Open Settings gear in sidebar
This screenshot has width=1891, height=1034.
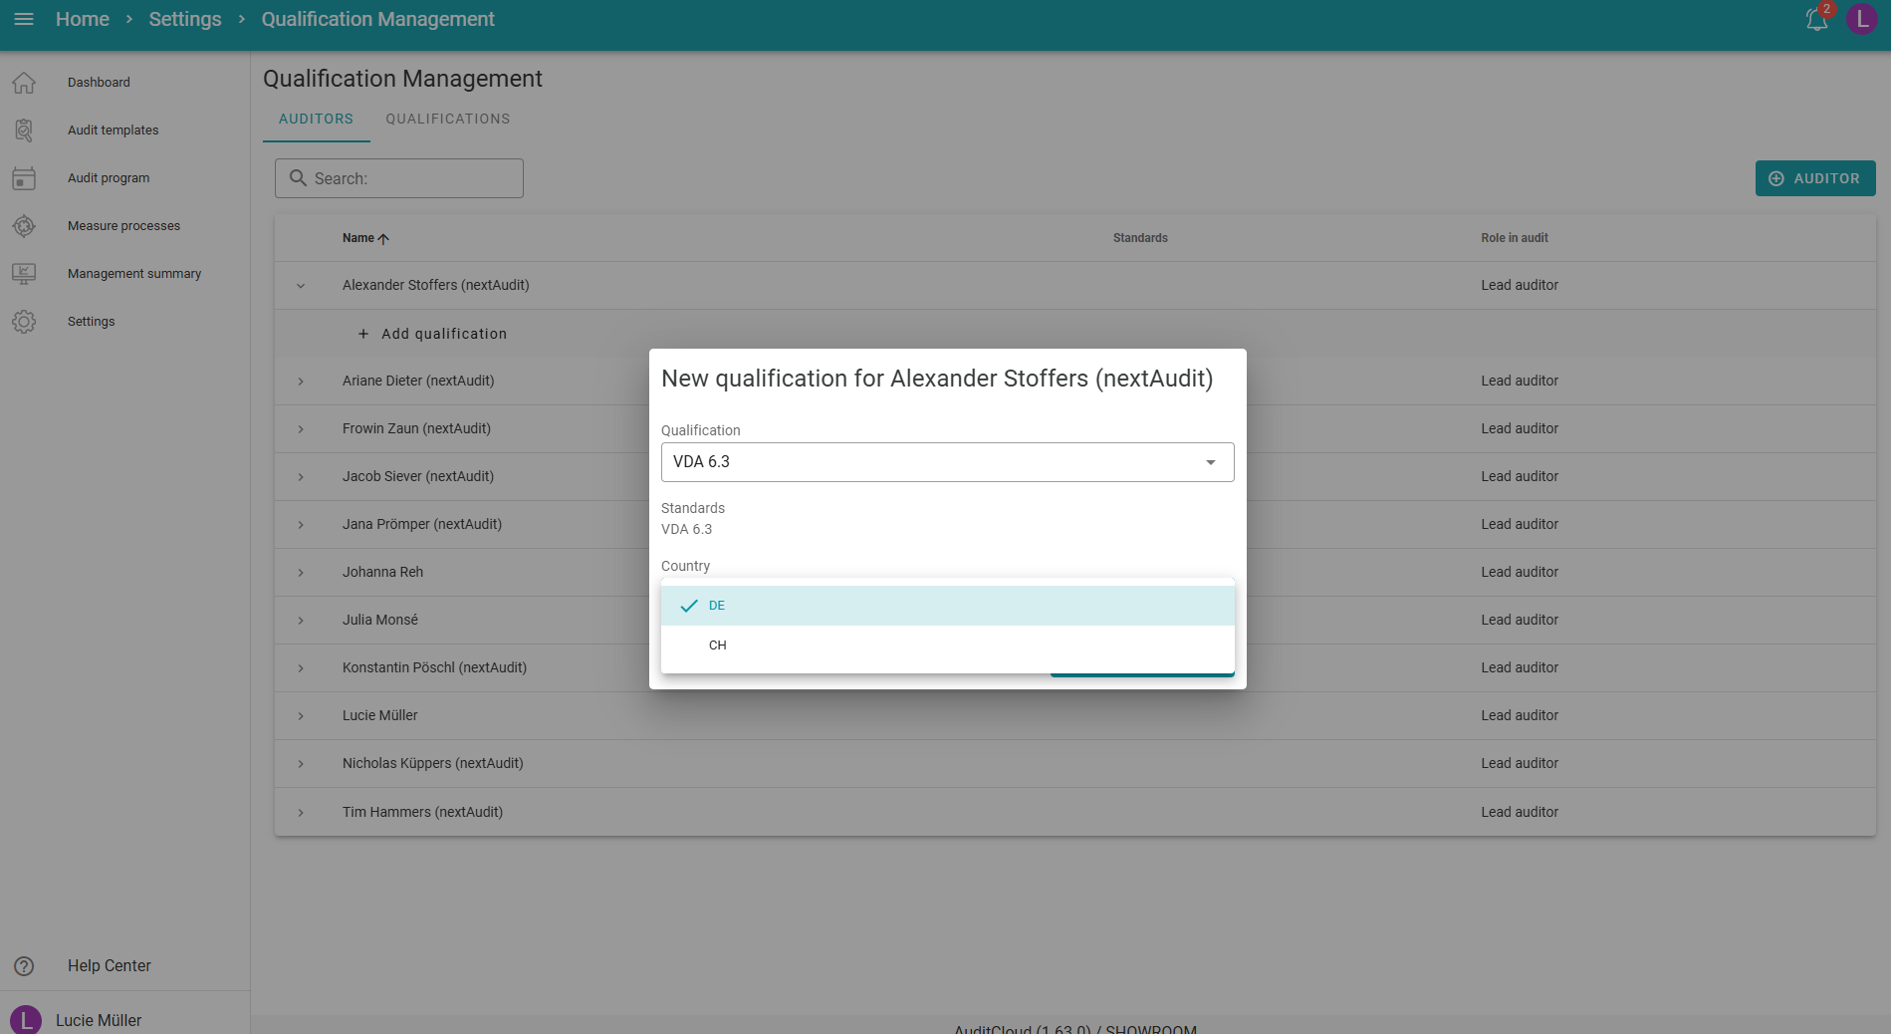point(24,322)
